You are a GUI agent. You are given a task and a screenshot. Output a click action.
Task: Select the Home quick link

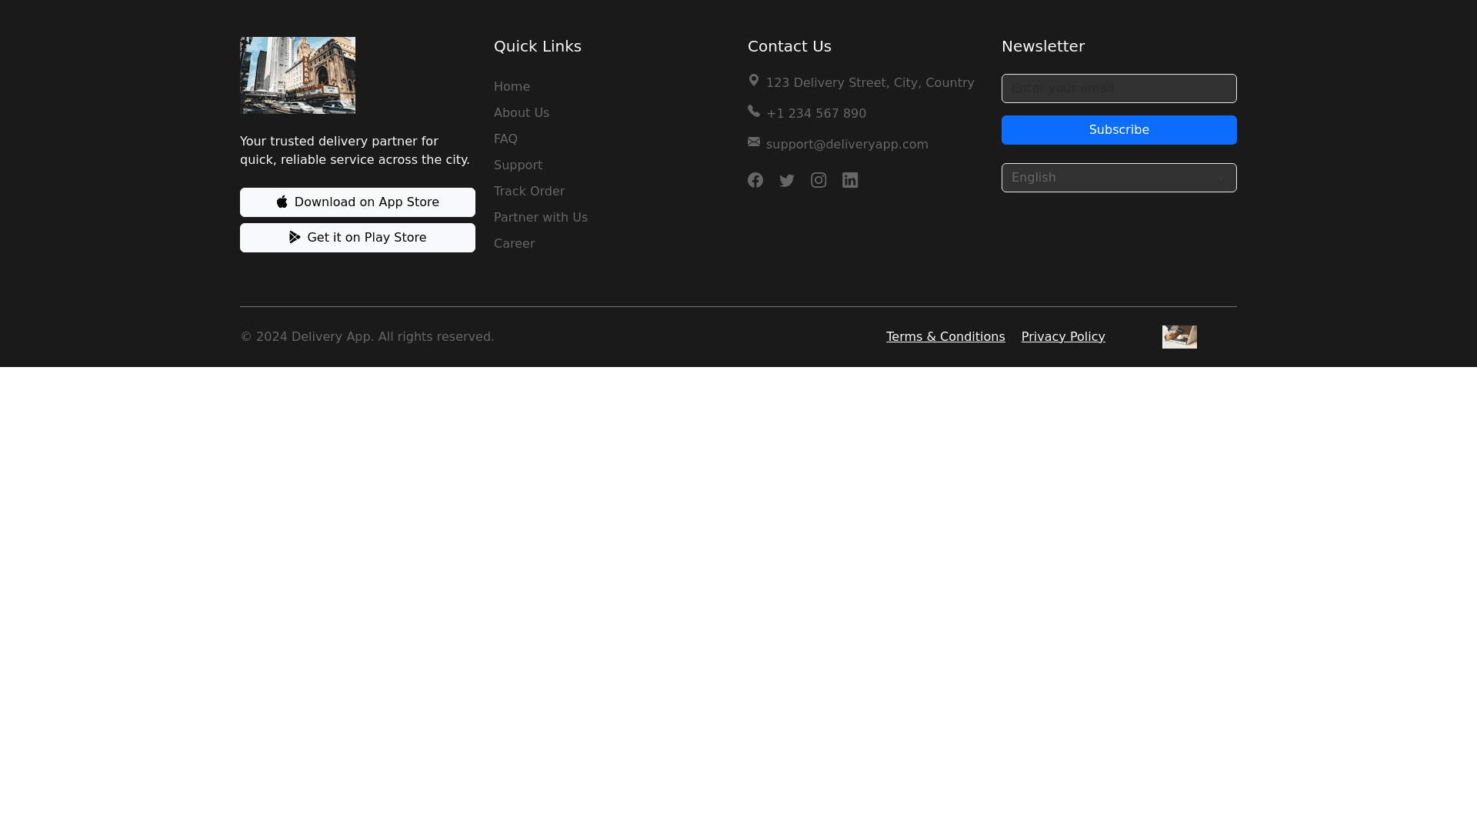(x=512, y=86)
